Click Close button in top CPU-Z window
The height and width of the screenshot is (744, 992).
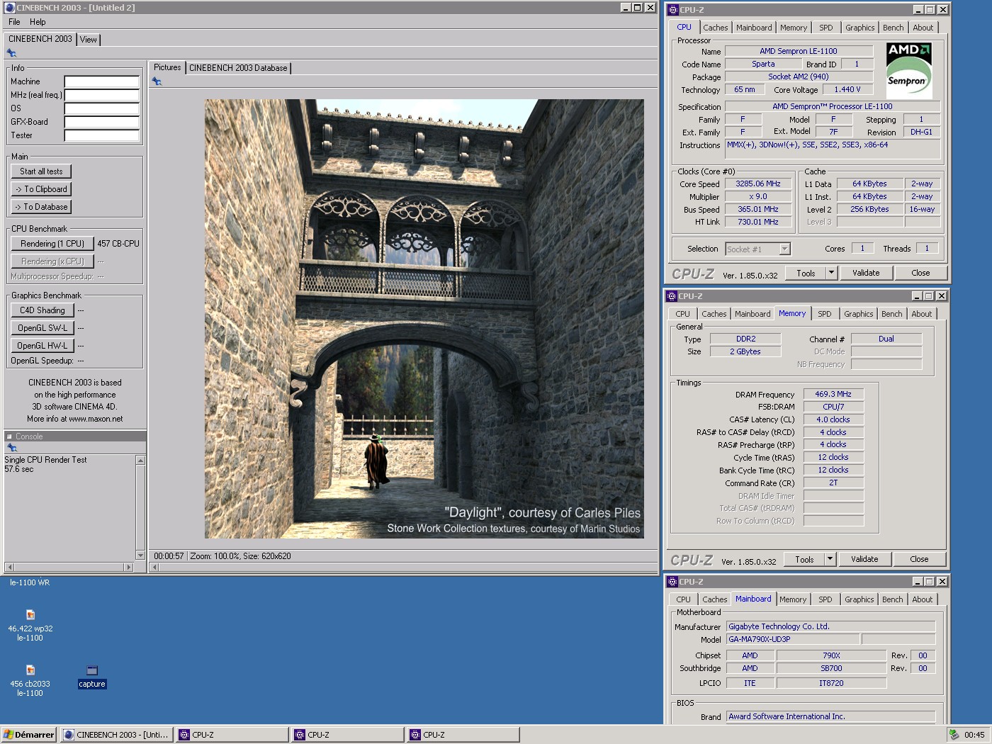click(920, 273)
